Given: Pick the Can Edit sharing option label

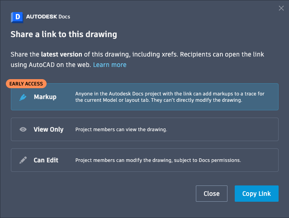Looking at the screenshot, I should pos(46,160).
